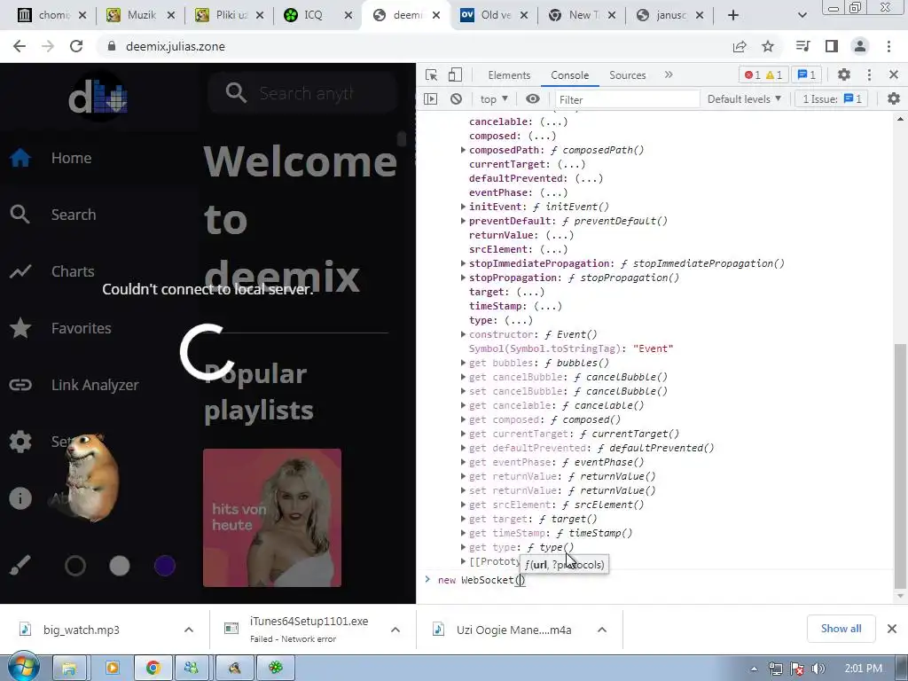This screenshot has width=908, height=681.
Task: Switch to the Elements tab
Action: (509, 75)
